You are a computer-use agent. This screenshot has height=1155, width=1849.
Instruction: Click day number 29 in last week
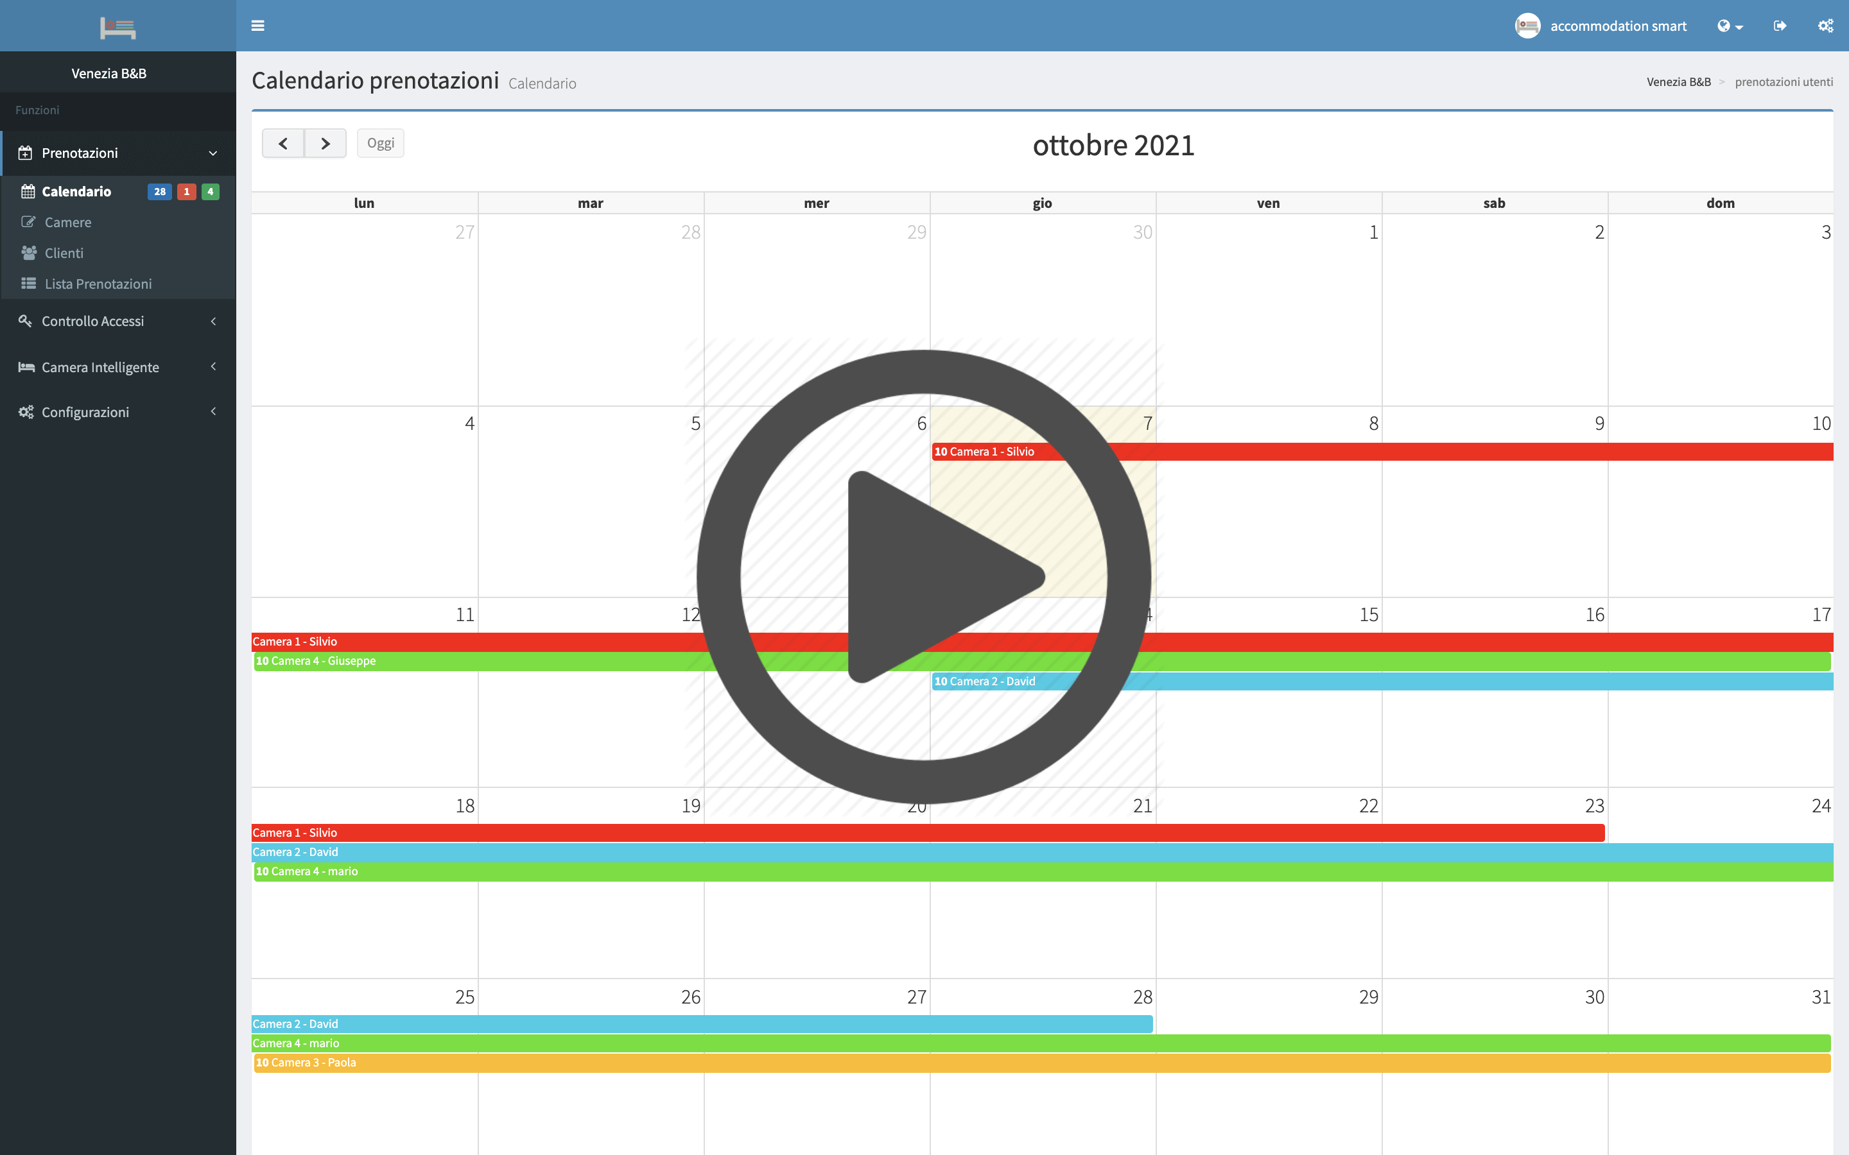[x=1368, y=997]
